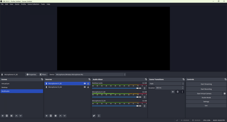227x122 pixels.
Task: Open Filters for selected source
Action: [43, 75]
